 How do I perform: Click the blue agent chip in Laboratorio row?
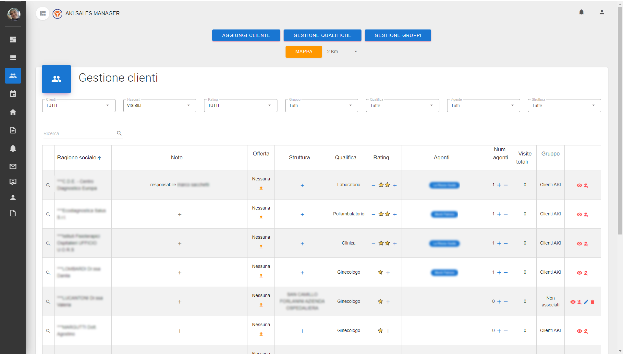[x=445, y=185]
